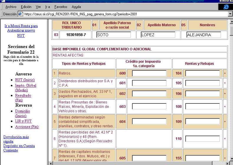Click the 'ROL UNICO TRIBUTARIO' header cell

72,25
